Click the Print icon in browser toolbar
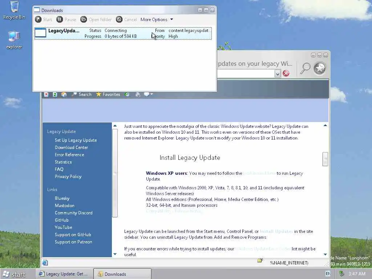The image size is (372, 279). pyautogui.click(x=138, y=94)
